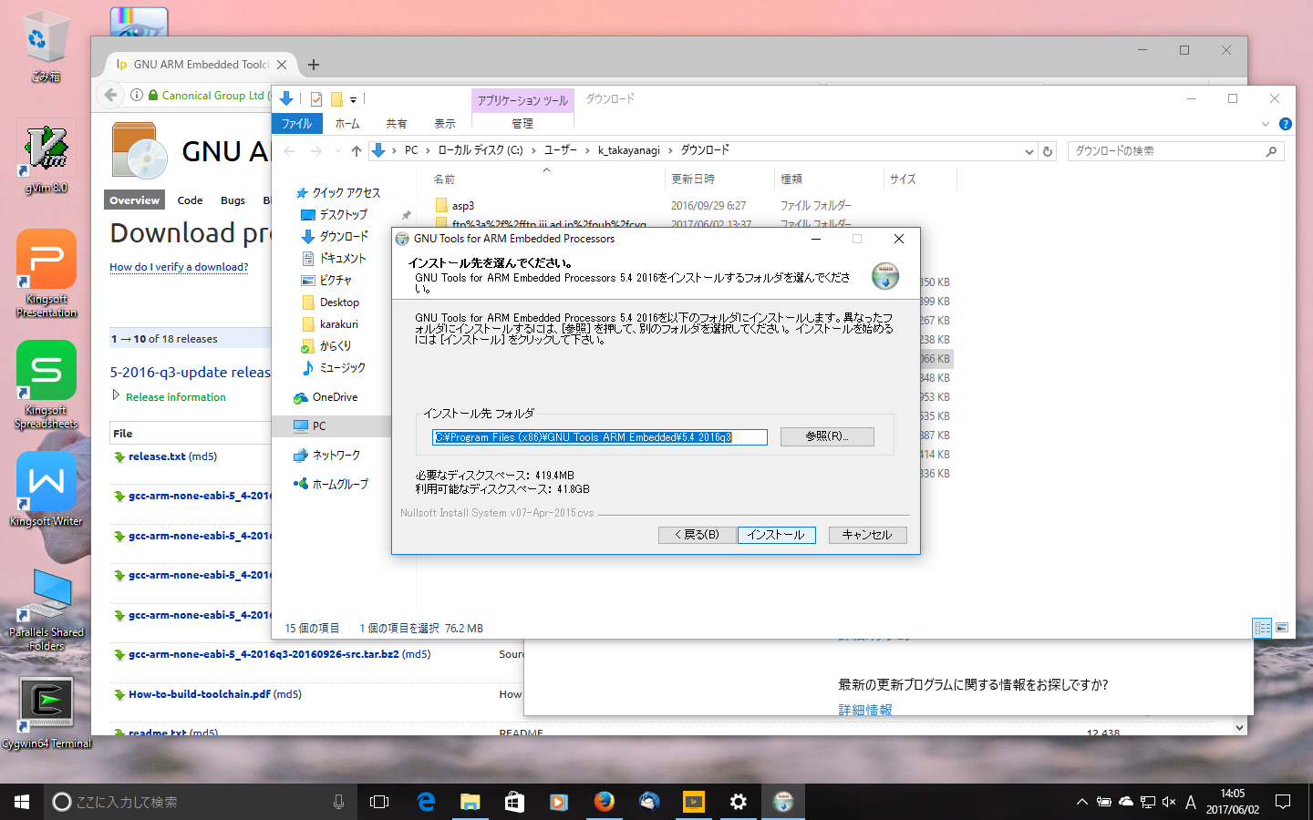
Task: Open the Cygwin64 Terminal desktop shortcut
Action: (x=46, y=712)
